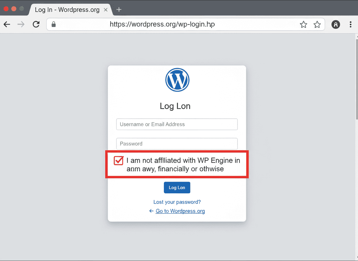This screenshot has width=358, height=261.
Task: Click the padlock site security icon
Action: tap(54, 24)
